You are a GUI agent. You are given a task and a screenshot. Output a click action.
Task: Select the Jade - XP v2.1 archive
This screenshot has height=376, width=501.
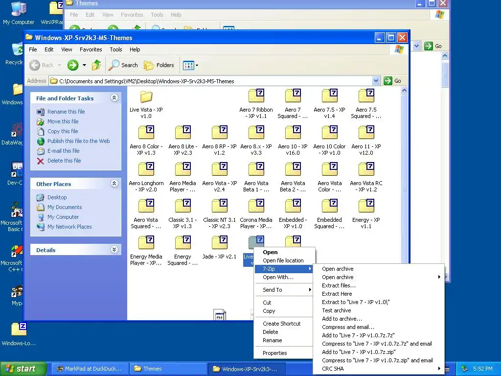(220, 248)
